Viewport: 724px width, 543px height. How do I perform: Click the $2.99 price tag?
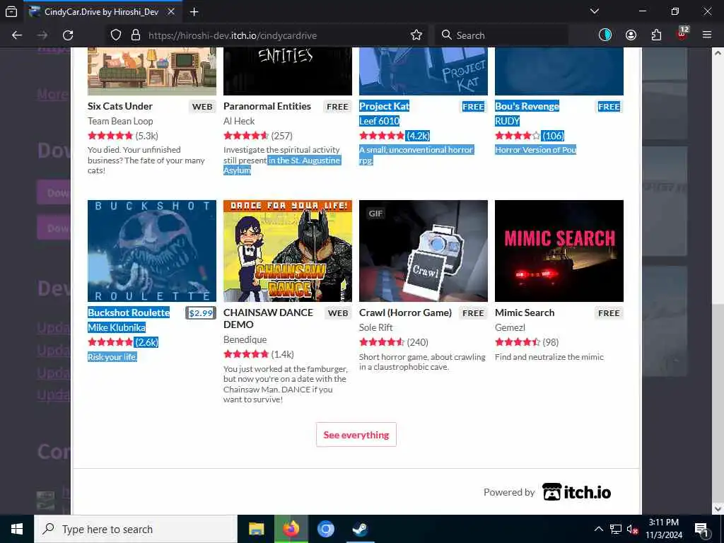tap(201, 313)
